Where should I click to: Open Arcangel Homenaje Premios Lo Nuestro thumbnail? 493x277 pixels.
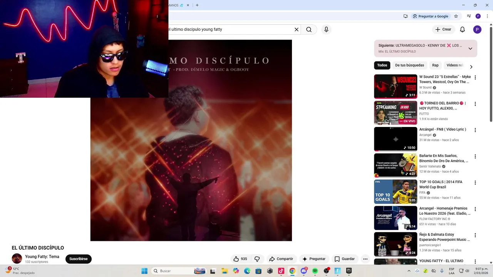396,218
